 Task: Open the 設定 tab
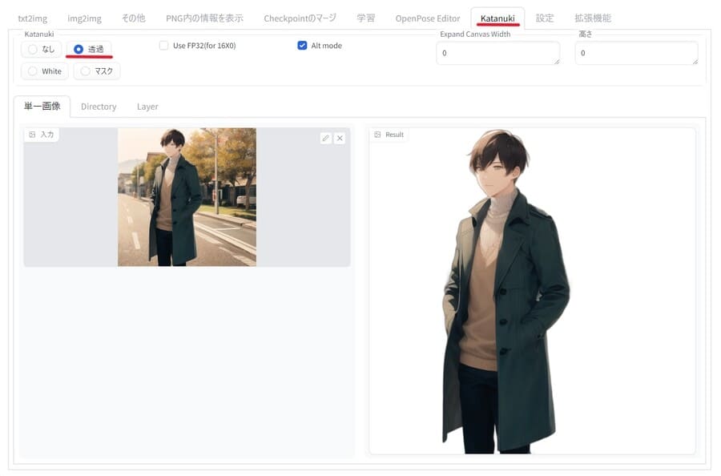(545, 18)
